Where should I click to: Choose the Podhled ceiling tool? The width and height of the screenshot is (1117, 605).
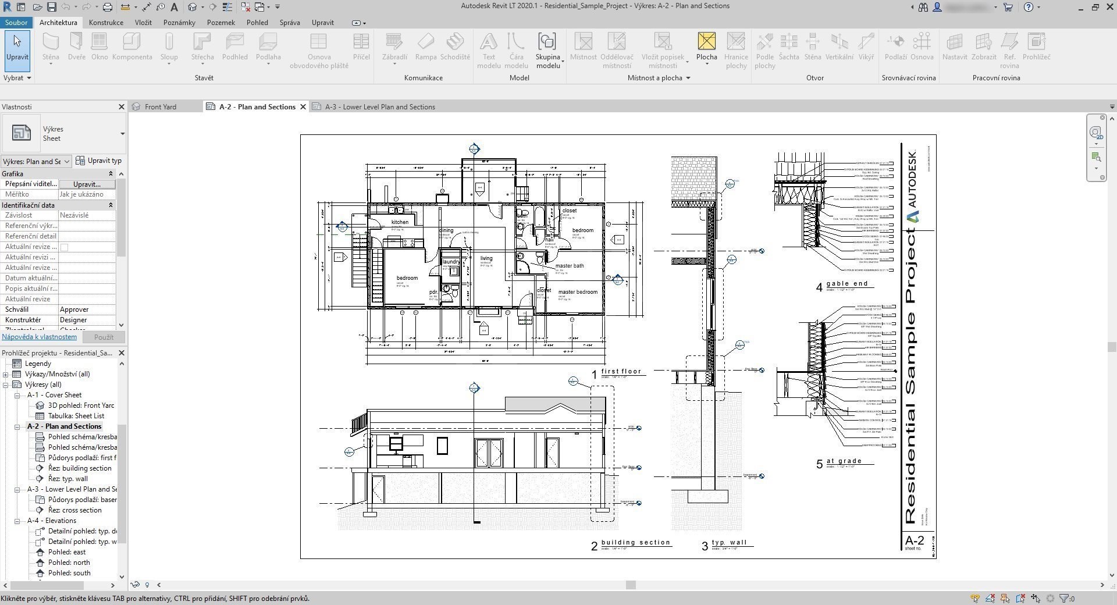pos(235,47)
